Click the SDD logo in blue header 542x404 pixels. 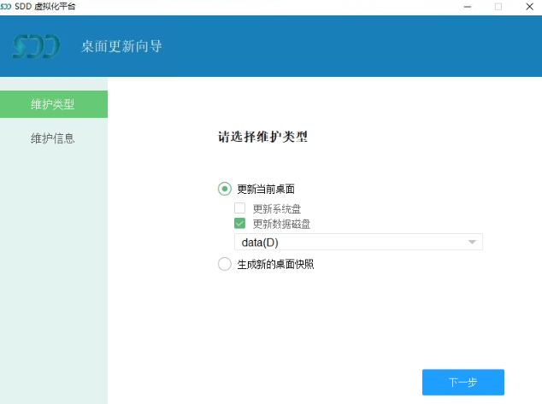pos(36,45)
